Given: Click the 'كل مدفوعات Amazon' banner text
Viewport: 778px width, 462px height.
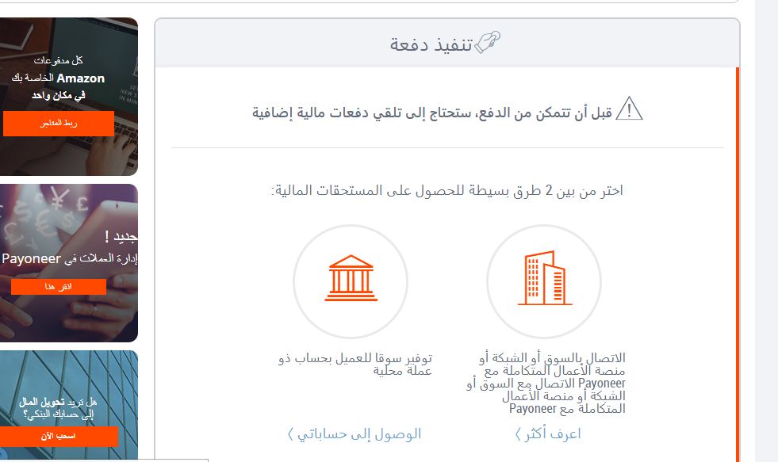Looking at the screenshot, I should coord(58,78).
